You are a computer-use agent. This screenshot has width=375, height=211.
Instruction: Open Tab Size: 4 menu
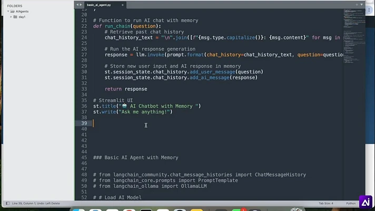[325, 203]
